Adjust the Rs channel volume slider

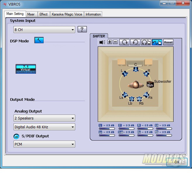pos(145,135)
